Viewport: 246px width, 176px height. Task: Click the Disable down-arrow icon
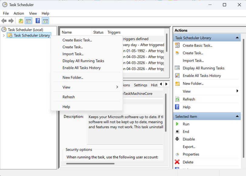pos(177,139)
